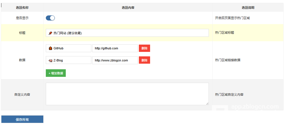Select the 数据 row label
The width and height of the screenshot is (285, 129).
pos(22,60)
